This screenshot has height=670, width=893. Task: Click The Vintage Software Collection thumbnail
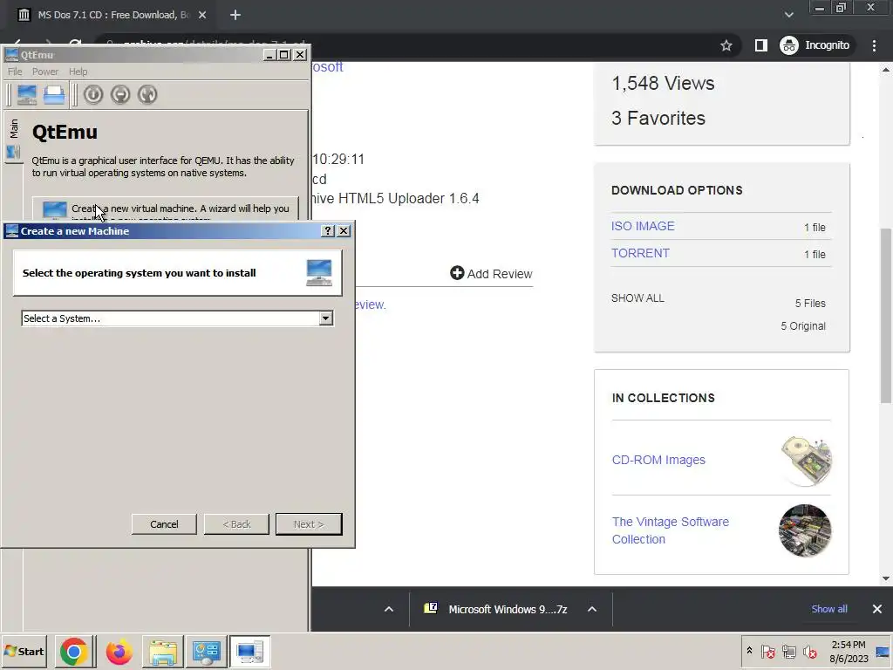pyautogui.click(x=805, y=530)
